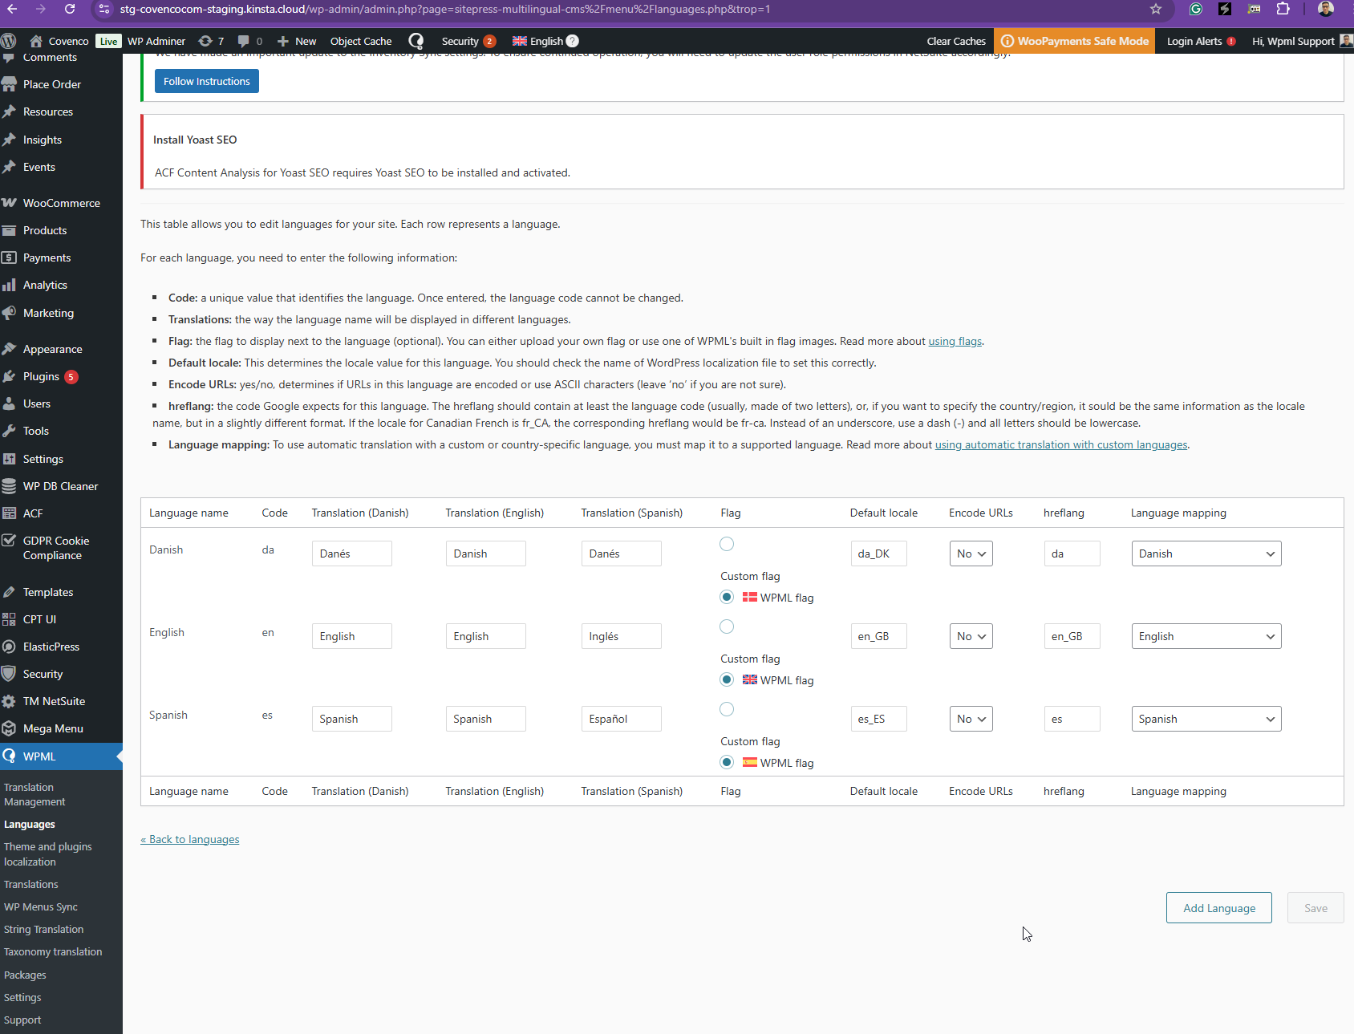Open the Chrome profile avatar
Screen dimensions: 1354x1034
pos(1326,9)
